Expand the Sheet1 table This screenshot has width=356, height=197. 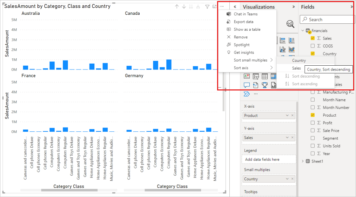coord(303,161)
